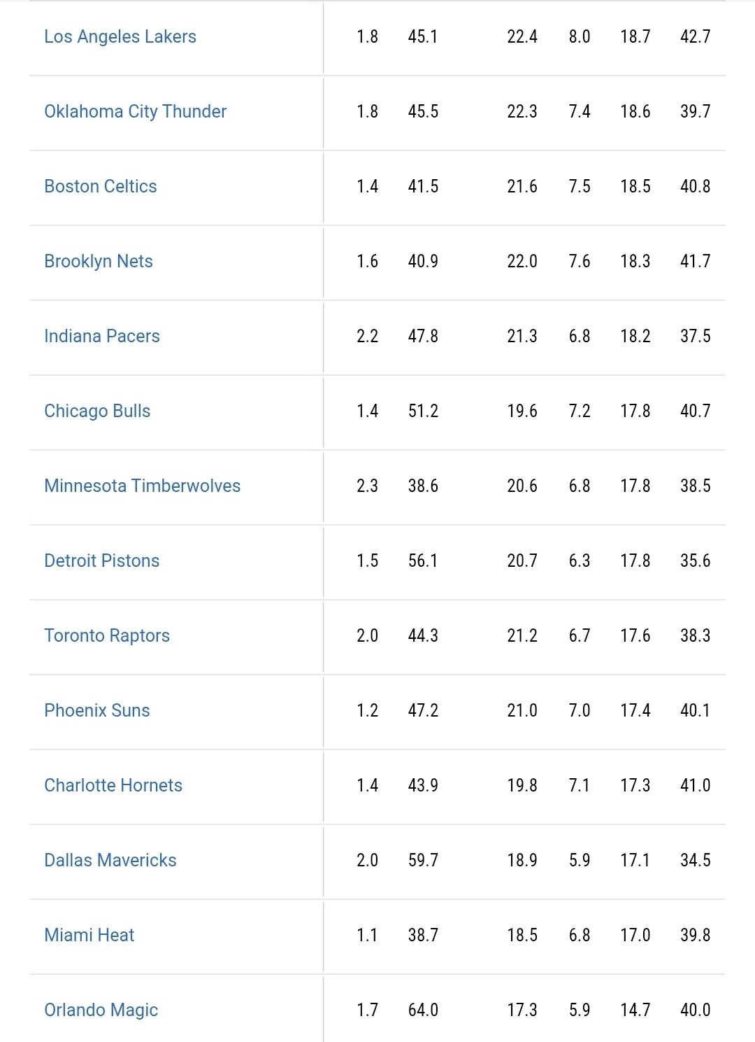Open the Chicago Bulls team link
The height and width of the screenshot is (1042, 755).
click(97, 411)
